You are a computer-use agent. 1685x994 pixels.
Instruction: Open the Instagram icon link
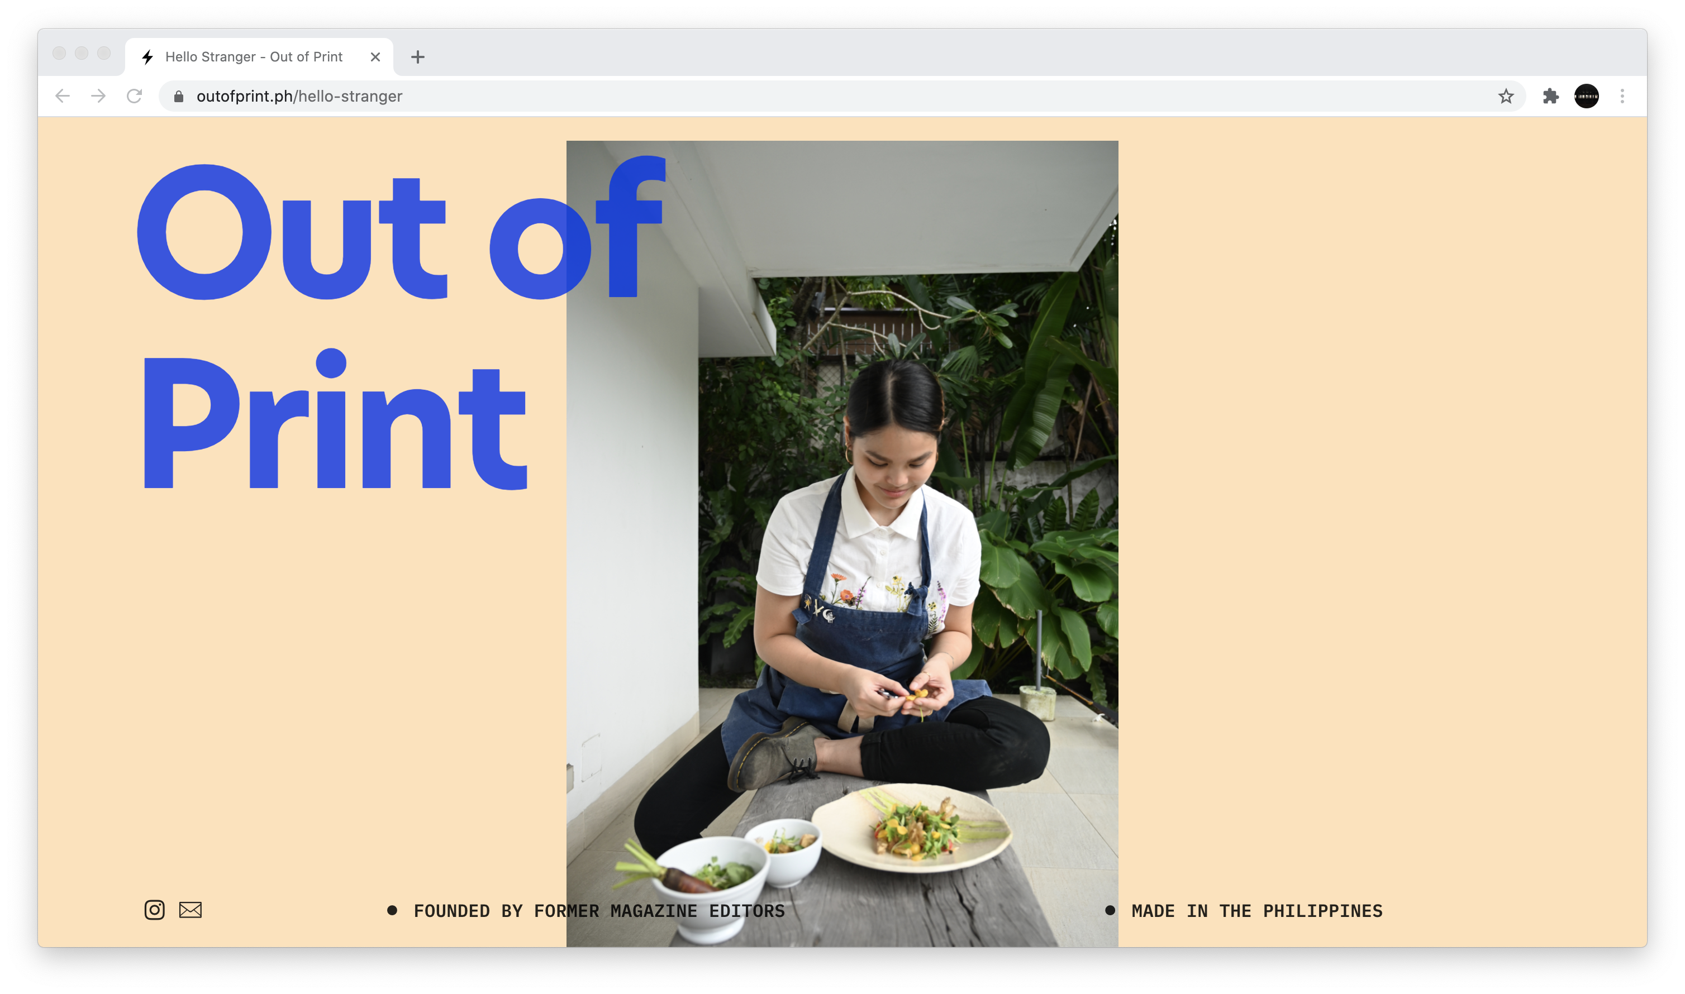coord(154,910)
